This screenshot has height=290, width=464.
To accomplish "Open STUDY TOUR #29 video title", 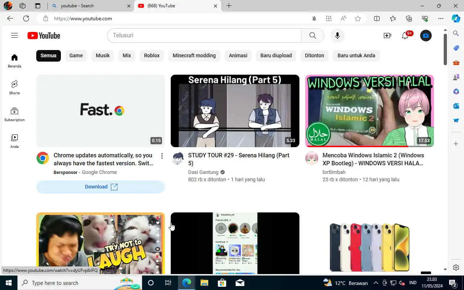I will click(x=239, y=159).
